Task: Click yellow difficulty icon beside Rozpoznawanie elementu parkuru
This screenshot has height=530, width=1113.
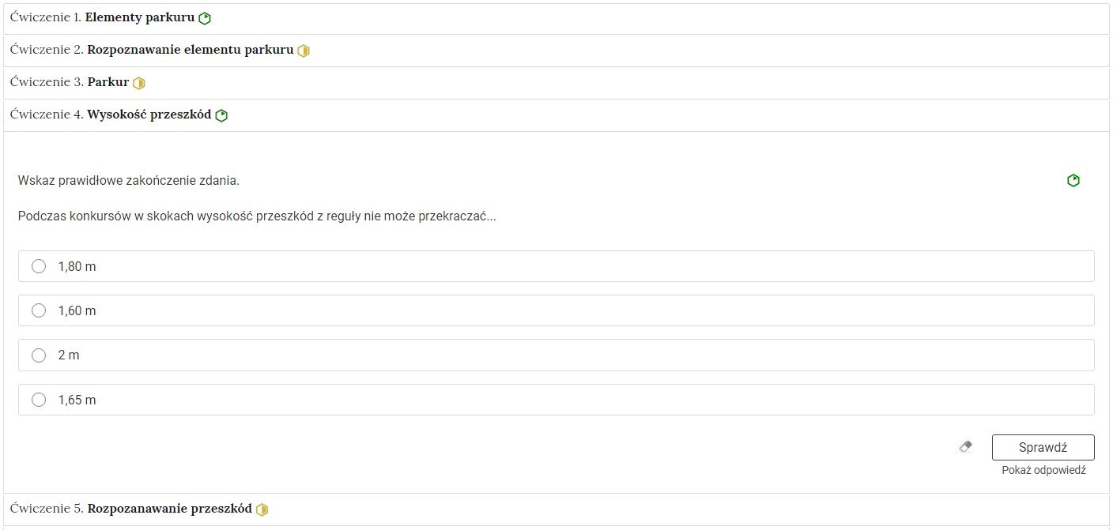Action: (304, 51)
